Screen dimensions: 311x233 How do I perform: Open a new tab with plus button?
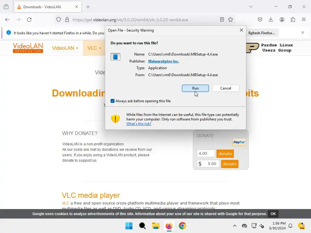click(88, 7)
